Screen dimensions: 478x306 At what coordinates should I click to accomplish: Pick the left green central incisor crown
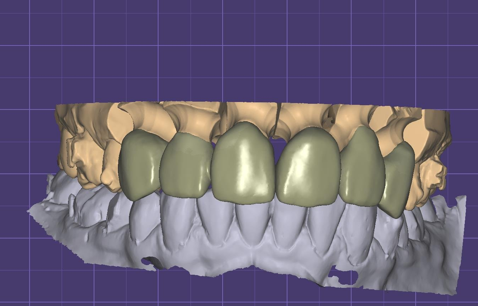[244, 163]
